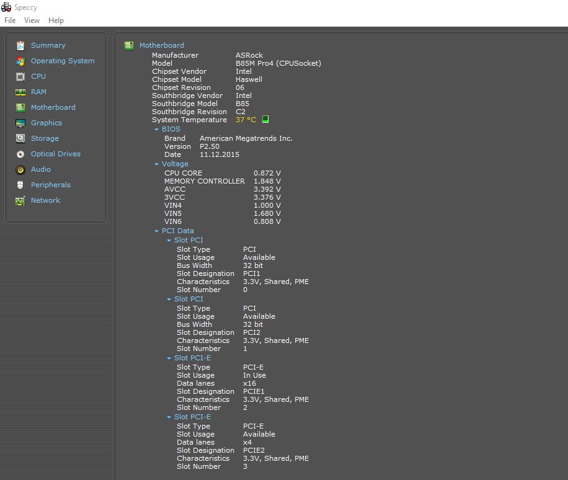Open the Graphics section

coord(47,123)
